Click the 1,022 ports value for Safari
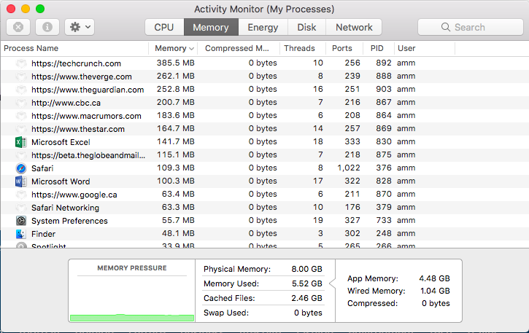529x333 pixels. (x=349, y=168)
